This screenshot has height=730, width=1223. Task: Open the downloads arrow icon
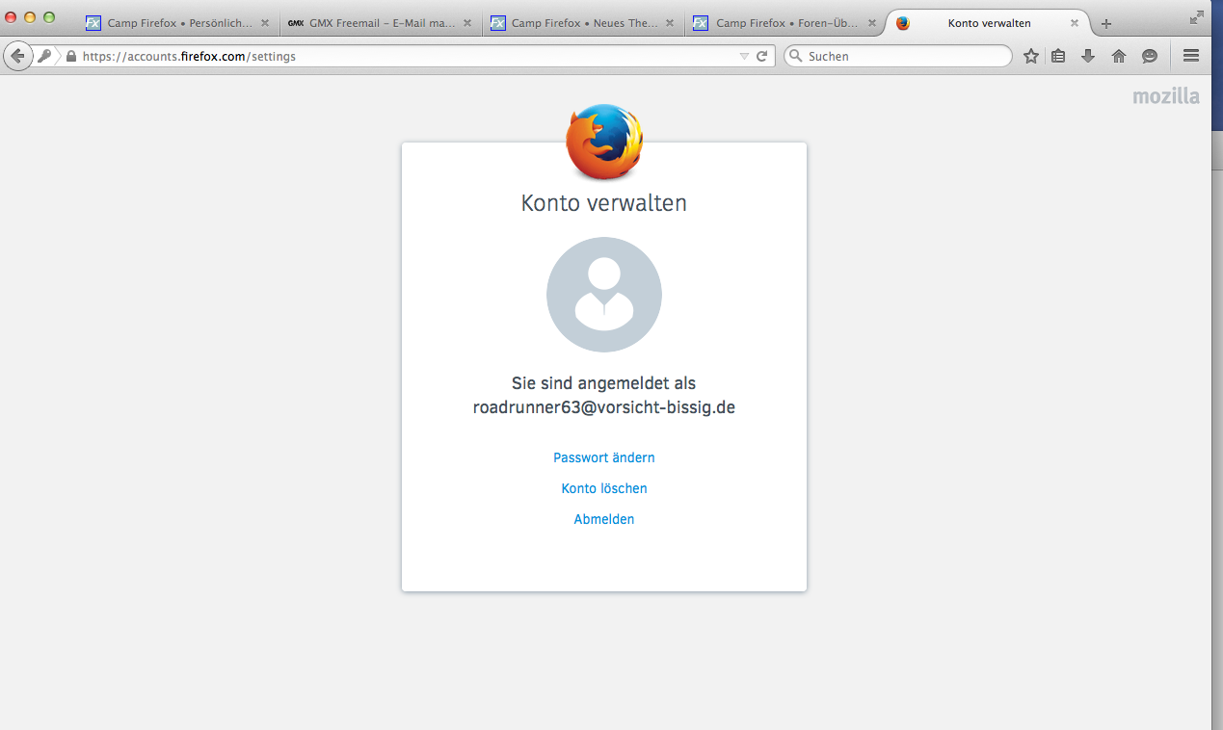click(1088, 56)
